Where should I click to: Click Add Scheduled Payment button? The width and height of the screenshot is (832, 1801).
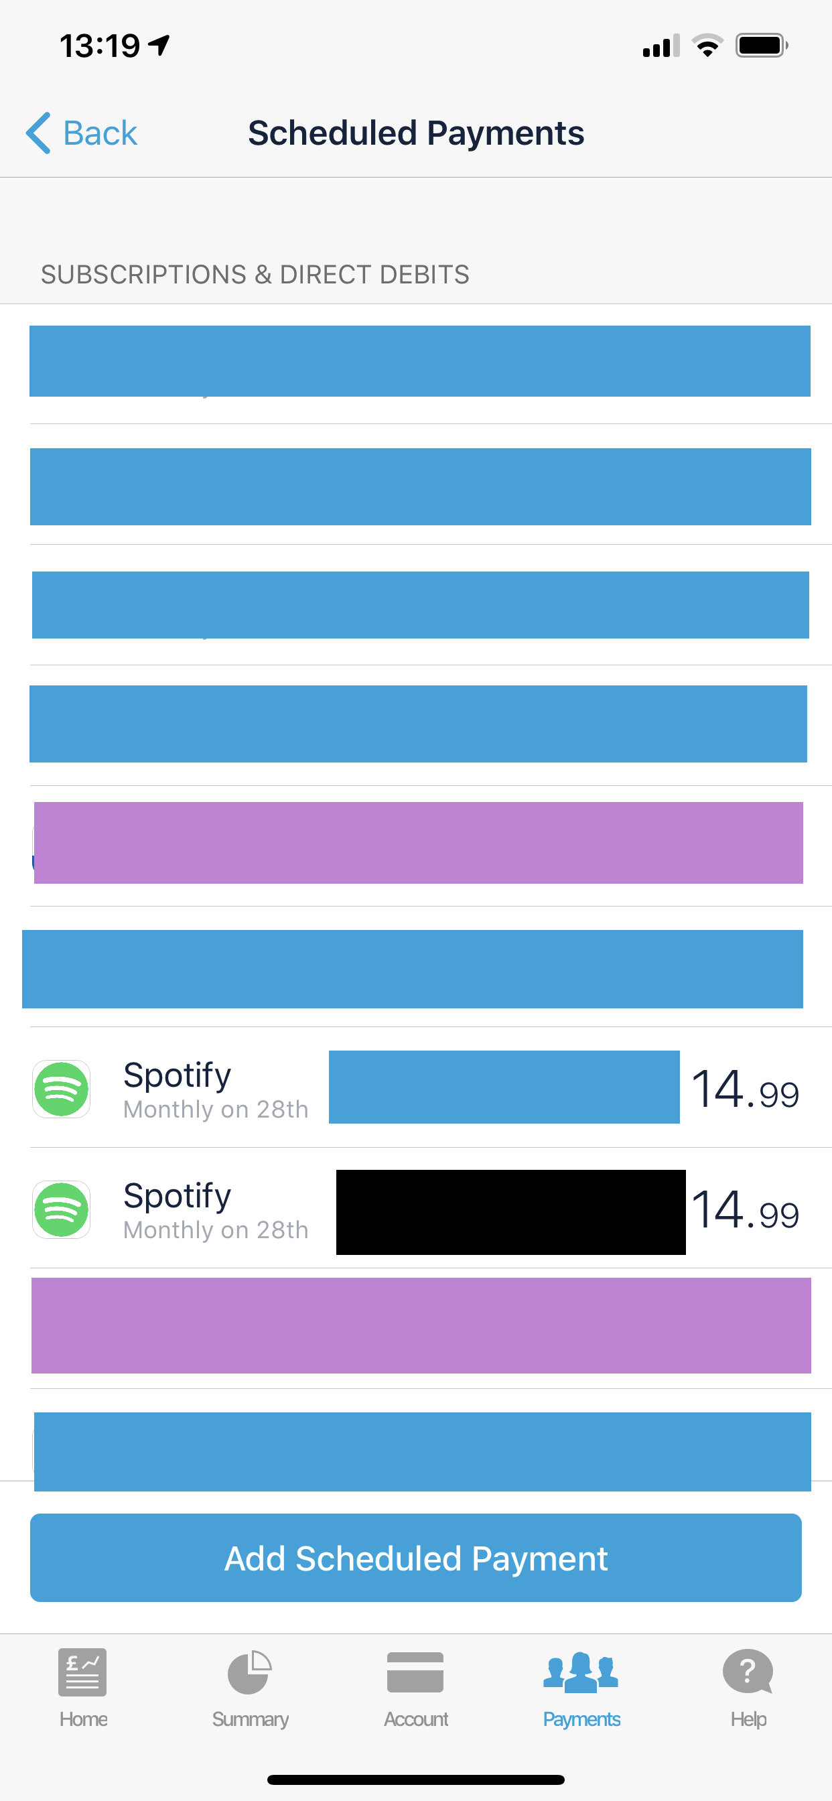(x=416, y=1558)
